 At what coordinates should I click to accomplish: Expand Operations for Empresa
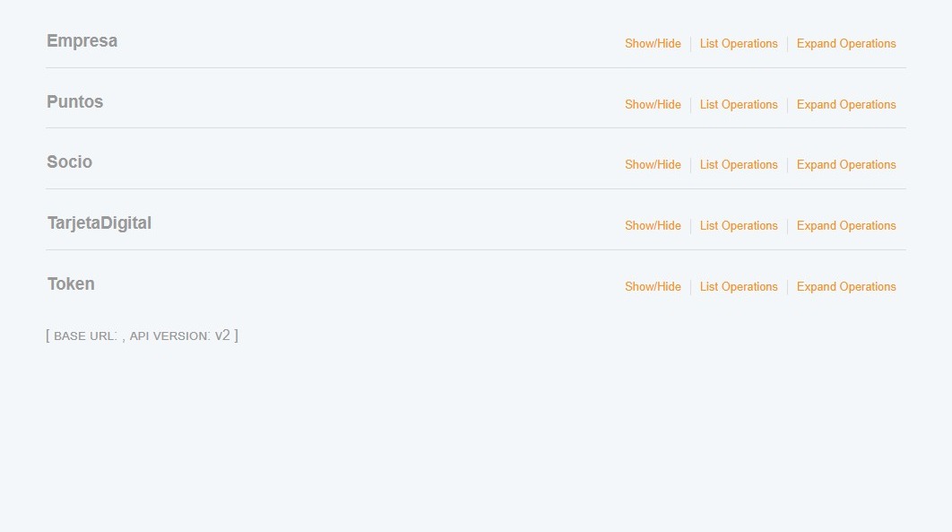click(846, 44)
